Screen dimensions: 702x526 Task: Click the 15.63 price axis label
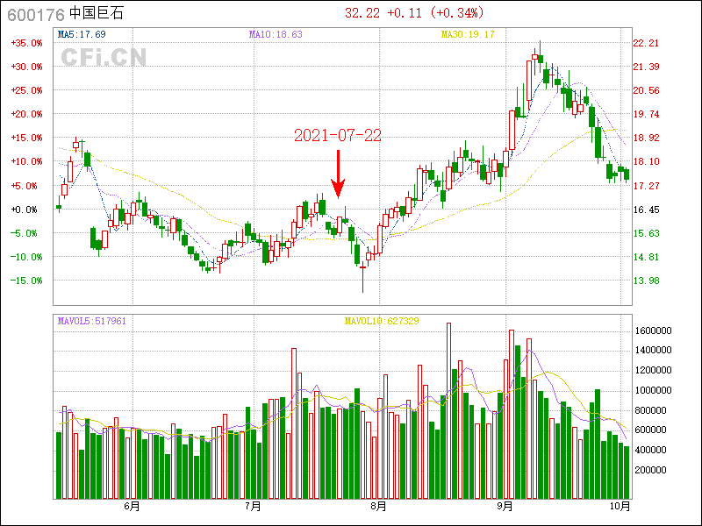[x=646, y=233]
